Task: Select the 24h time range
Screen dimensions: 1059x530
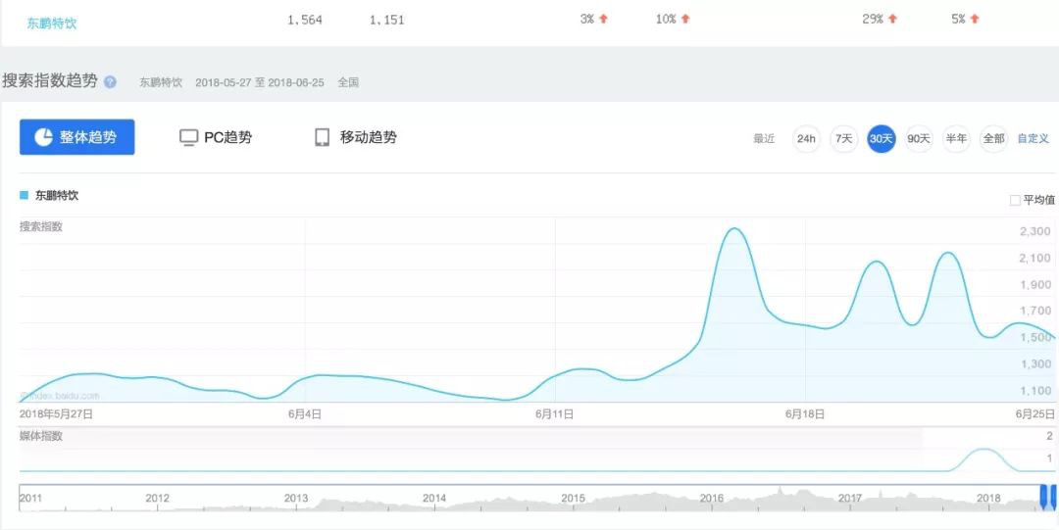Action: coord(806,138)
